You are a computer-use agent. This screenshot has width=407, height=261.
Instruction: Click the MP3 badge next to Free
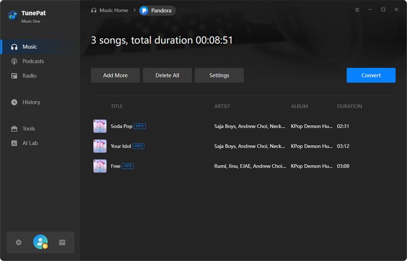point(128,166)
